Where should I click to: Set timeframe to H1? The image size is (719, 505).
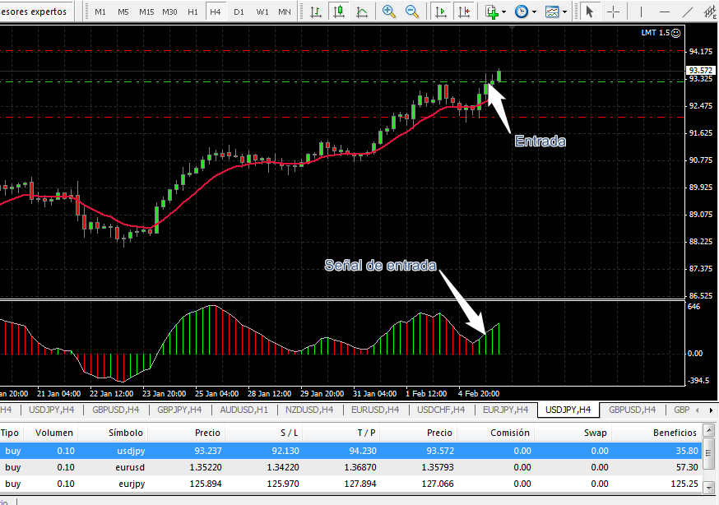click(193, 12)
